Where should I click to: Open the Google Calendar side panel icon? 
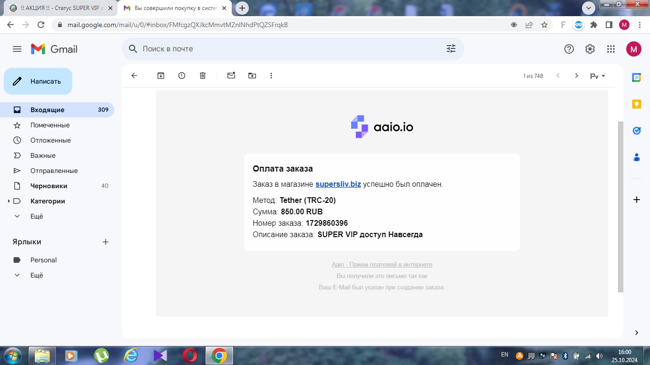[x=637, y=77]
